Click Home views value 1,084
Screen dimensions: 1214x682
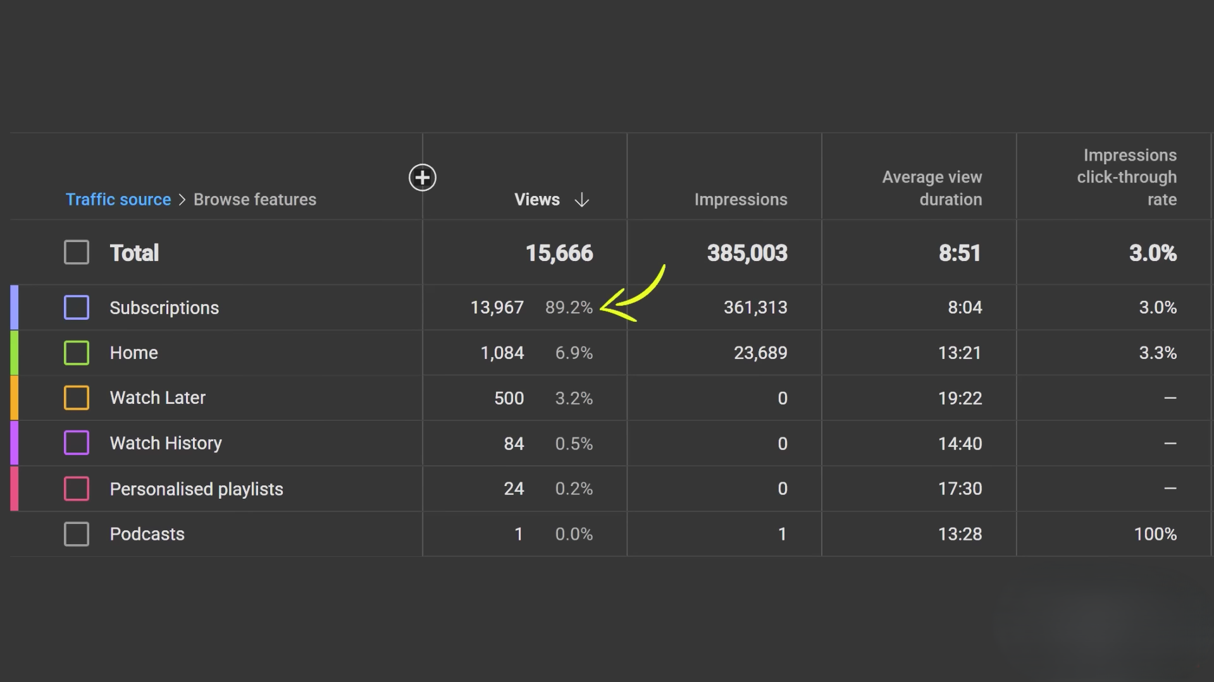(x=502, y=353)
